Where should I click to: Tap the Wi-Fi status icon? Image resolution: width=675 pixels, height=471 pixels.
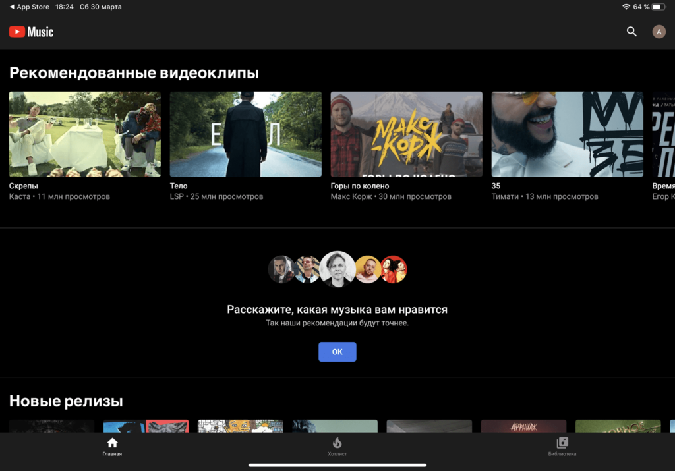click(x=626, y=7)
